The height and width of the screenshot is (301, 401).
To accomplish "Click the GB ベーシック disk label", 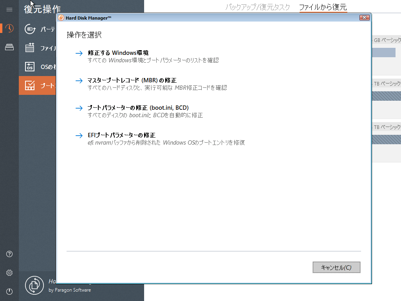I will pyautogui.click(x=387, y=40).
